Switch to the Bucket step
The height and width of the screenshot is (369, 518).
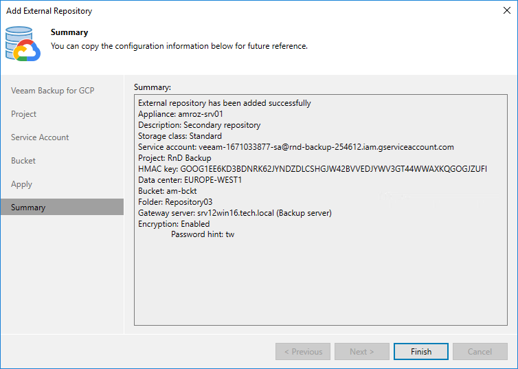pyautogui.click(x=23, y=161)
